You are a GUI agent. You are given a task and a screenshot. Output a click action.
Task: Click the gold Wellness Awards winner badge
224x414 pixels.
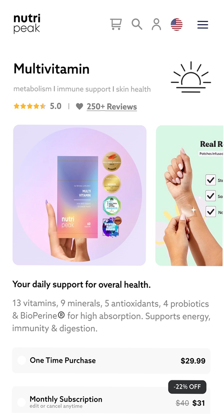pyautogui.click(x=112, y=161)
